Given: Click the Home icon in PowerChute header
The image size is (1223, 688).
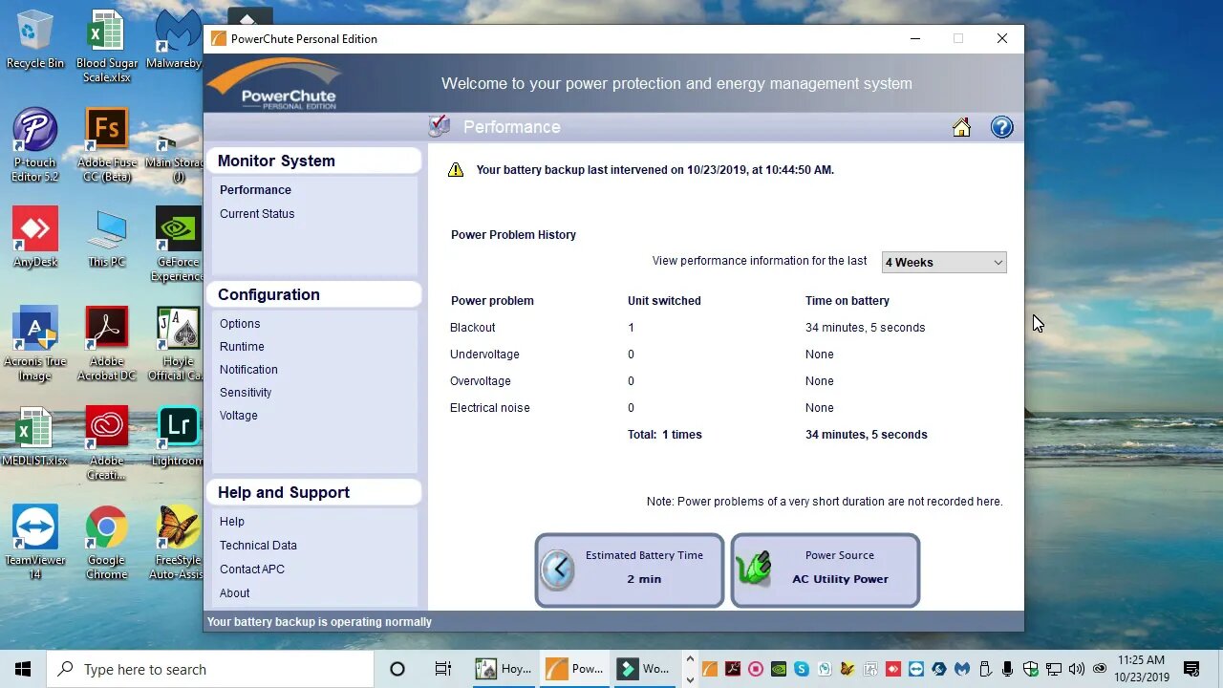Looking at the screenshot, I should click(x=961, y=127).
